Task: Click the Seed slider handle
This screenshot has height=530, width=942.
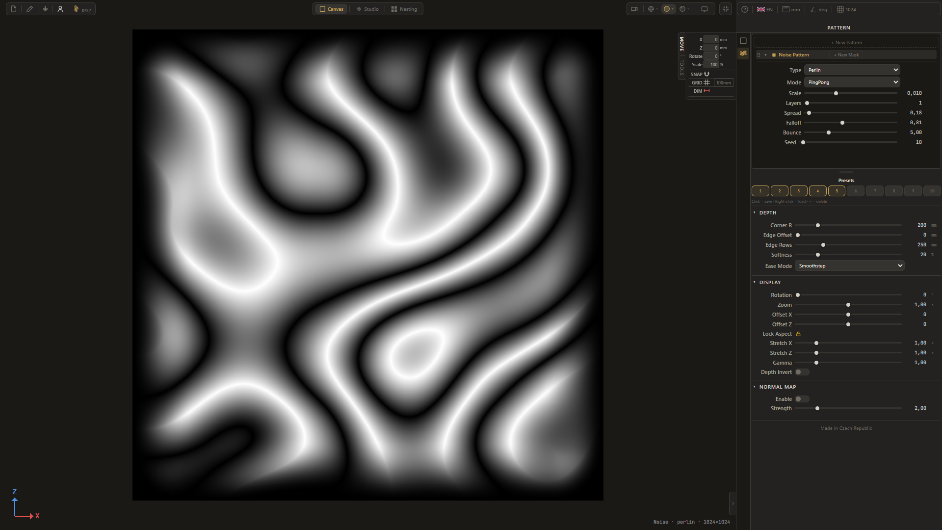Action: tap(803, 142)
